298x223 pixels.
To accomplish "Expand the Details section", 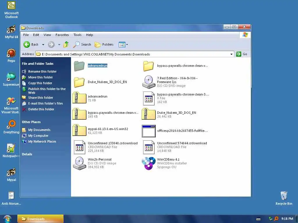I will click(27, 154).
